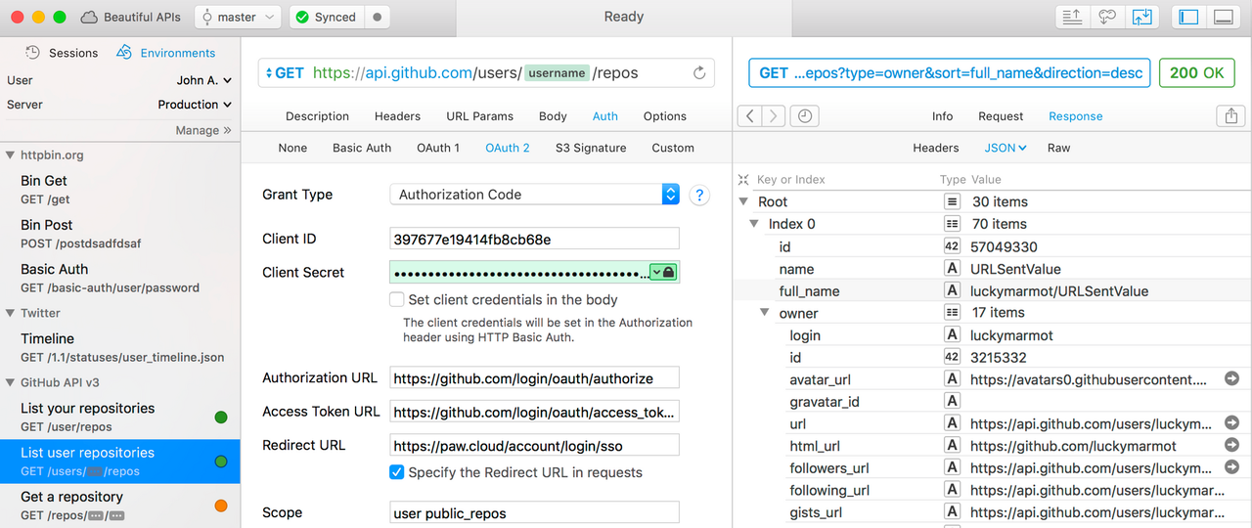Go back with the left arrow icon
The width and height of the screenshot is (1252, 528).
coord(749,116)
